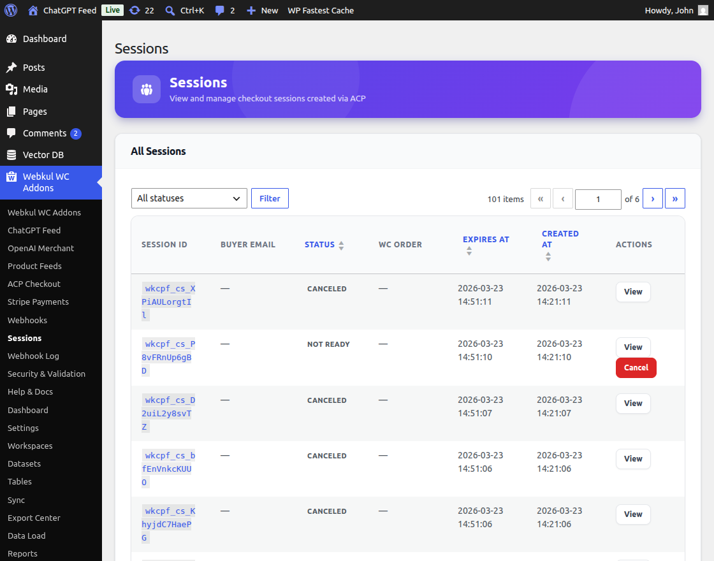
Task: Open the site home icon in admin bar
Action: pyautogui.click(x=33, y=10)
